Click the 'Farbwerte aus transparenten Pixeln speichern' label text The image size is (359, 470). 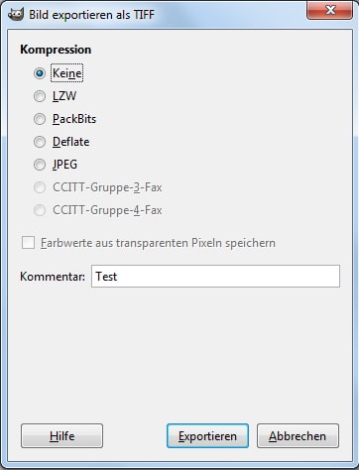pos(158,243)
